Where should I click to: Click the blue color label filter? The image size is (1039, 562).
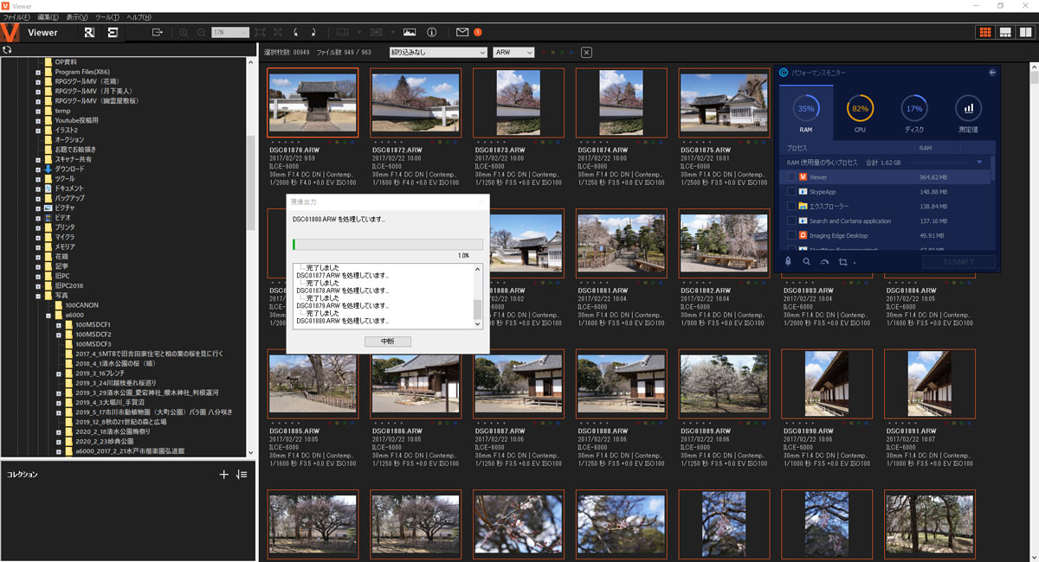click(572, 53)
